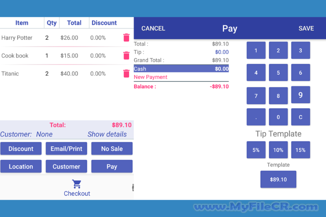The width and height of the screenshot is (326, 217).
Task: Click the Item column header
Action: pos(22,23)
